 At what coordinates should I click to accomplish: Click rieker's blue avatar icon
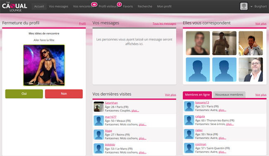189,134
